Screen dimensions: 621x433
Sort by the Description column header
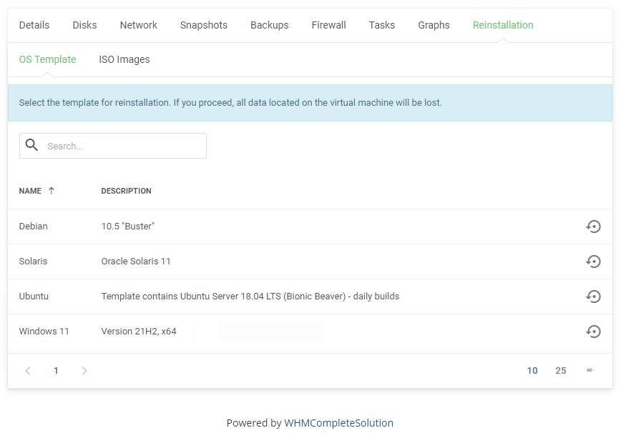pos(126,191)
